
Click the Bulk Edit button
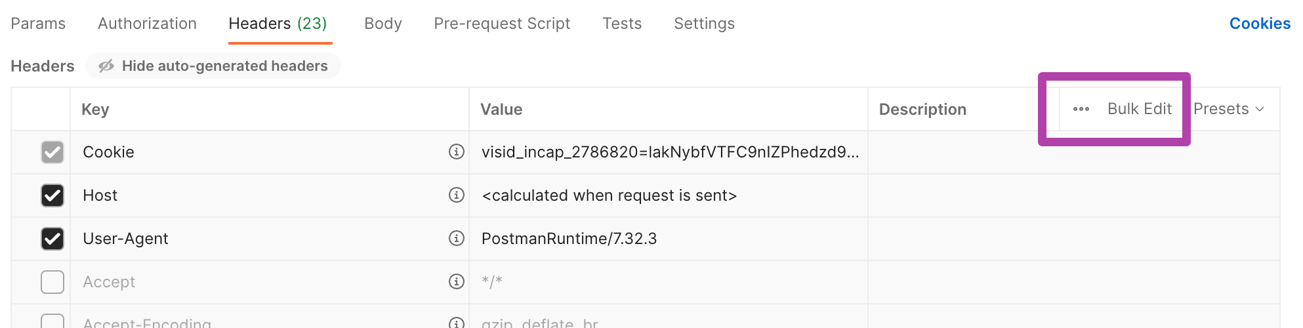(1140, 109)
